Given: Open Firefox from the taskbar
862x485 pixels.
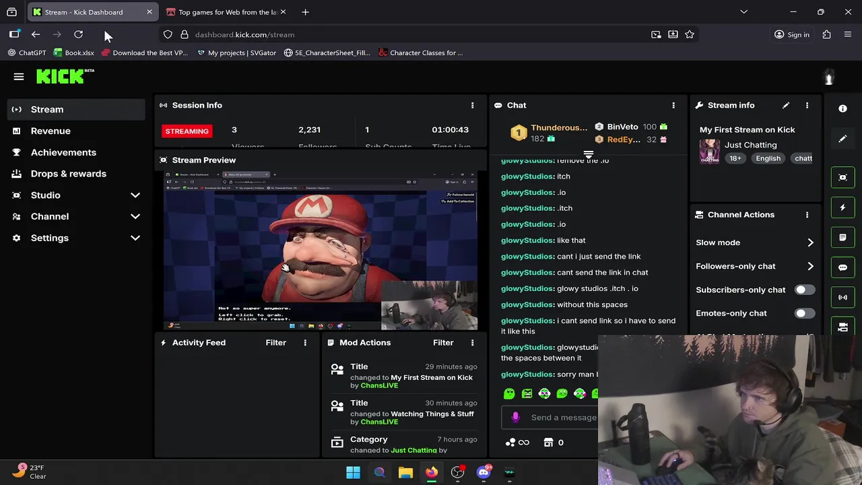Looking at the screenshot, I should (431, 472).
